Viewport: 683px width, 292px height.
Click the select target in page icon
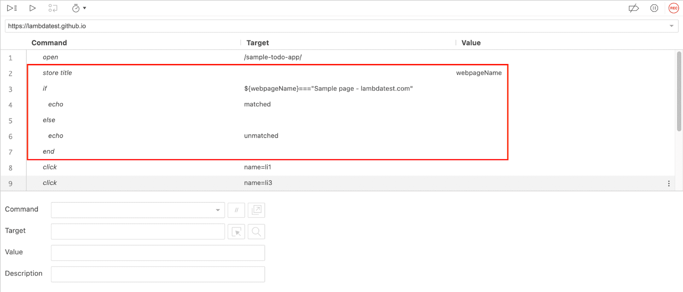pos(236,231)
